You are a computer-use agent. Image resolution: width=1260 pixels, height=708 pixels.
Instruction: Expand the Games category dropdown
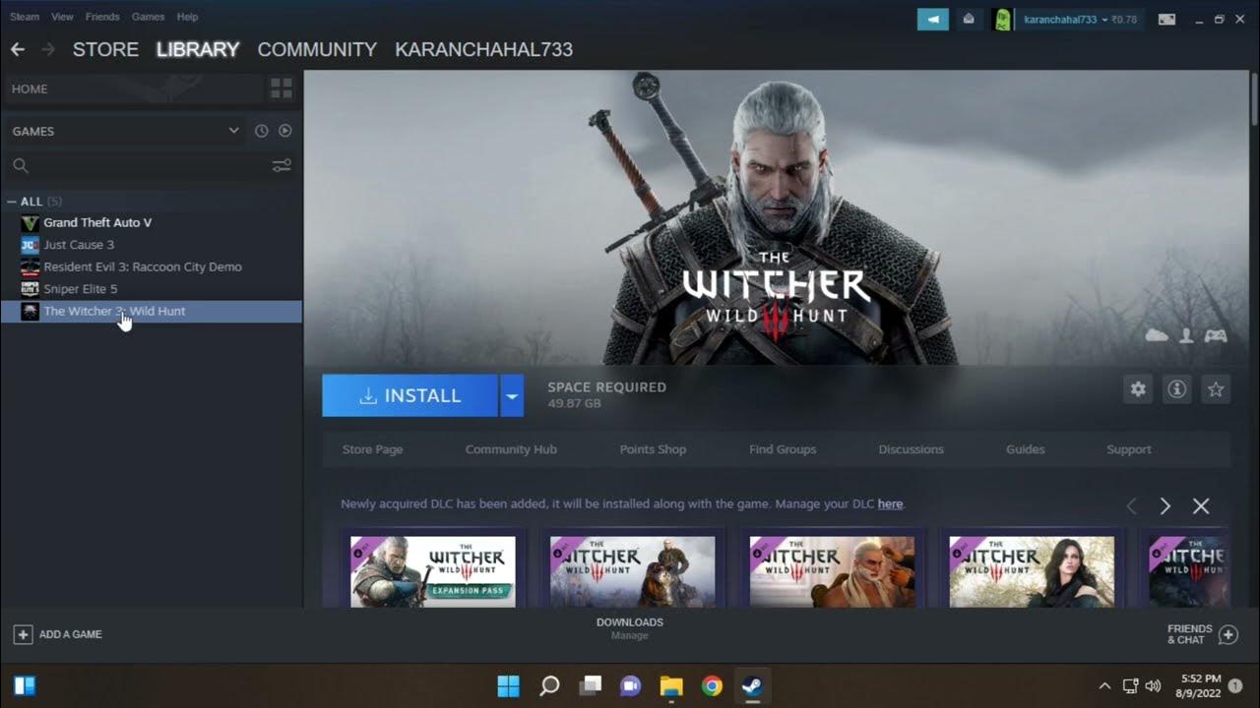pos(233,130)
